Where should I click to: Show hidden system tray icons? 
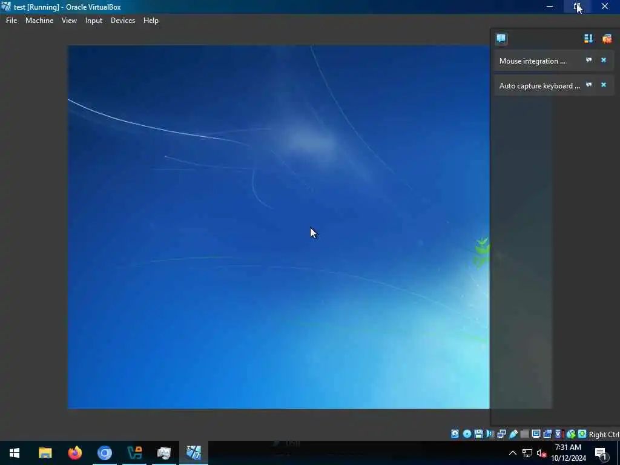512,453
